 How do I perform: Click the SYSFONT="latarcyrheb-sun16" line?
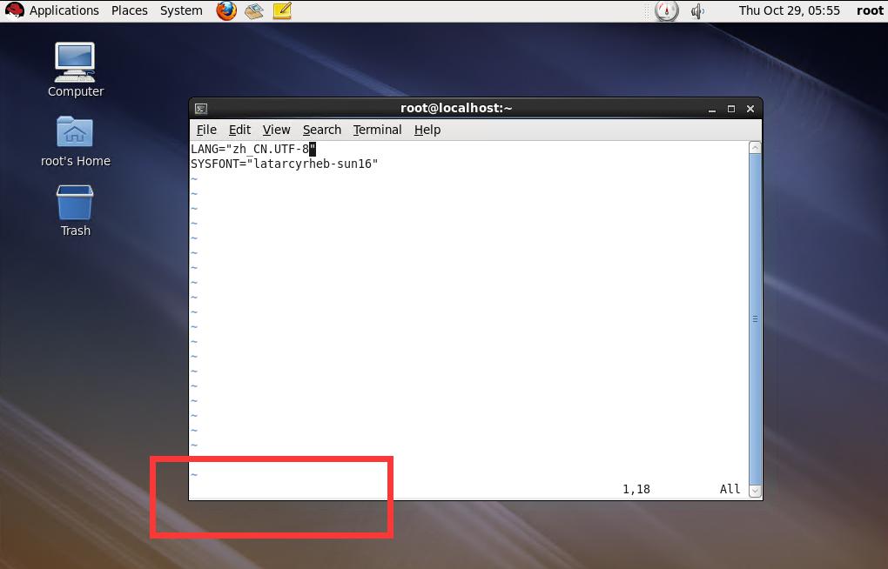tap(285, 164)
